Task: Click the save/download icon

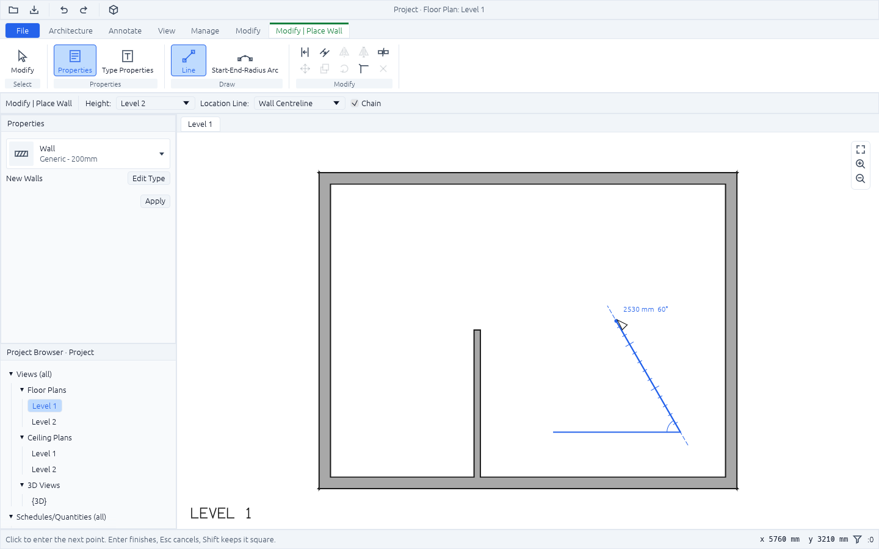Action: 34,10
